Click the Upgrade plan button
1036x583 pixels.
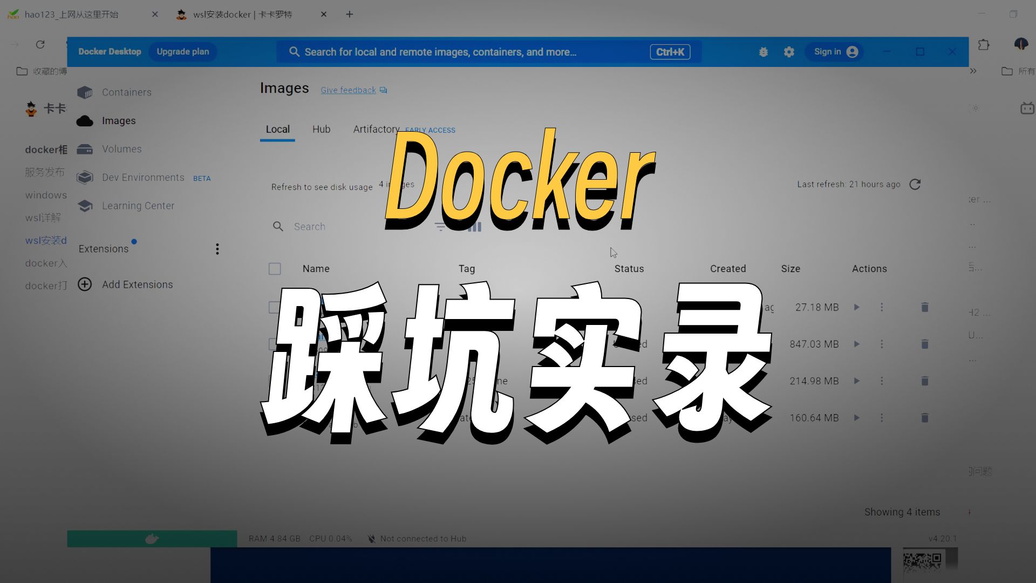pos(182,52)
